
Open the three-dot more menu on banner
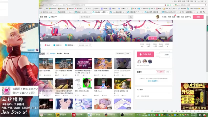click(x=171, y=38)
